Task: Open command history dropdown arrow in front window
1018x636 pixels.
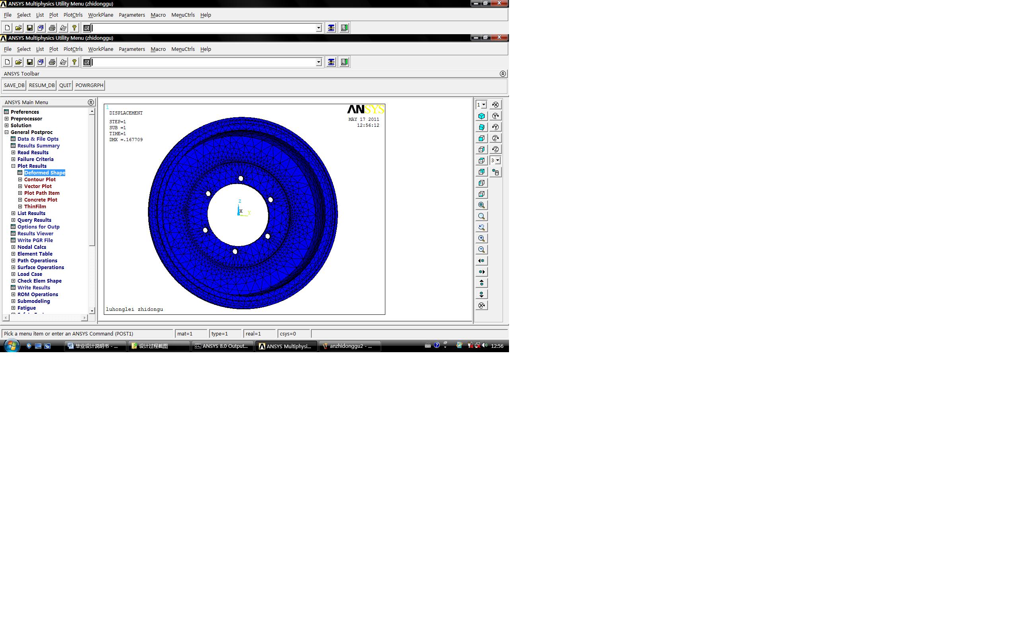Action: coord(319,62)
